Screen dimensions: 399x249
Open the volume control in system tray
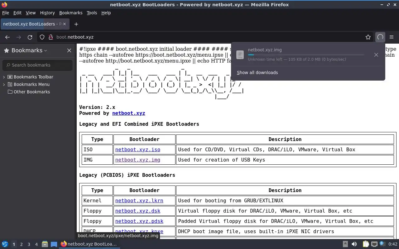[x=354, y=244]
